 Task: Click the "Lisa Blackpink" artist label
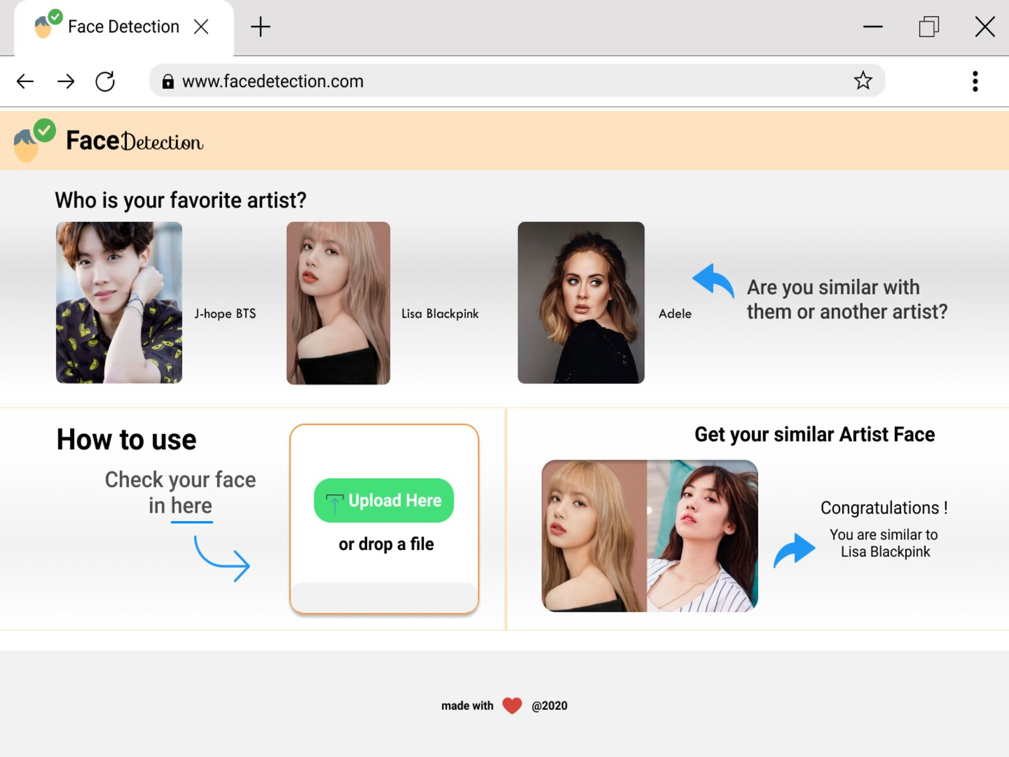click(x=440, y=314)
